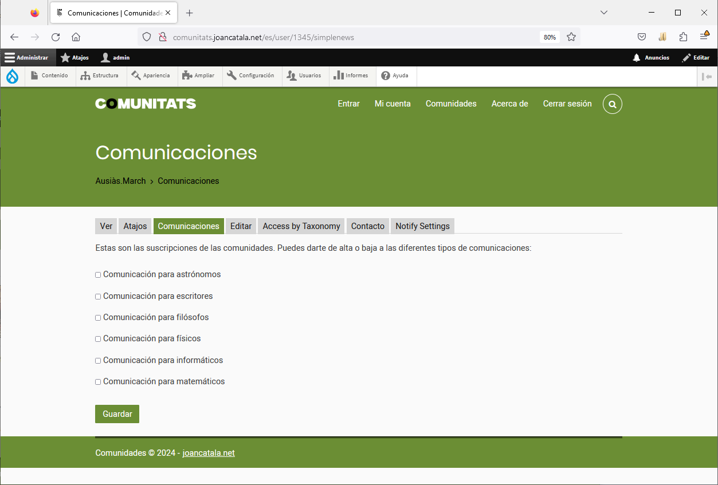
Task: Open the Access by Taxonomy tab
Action: click(x=301, y=226)
